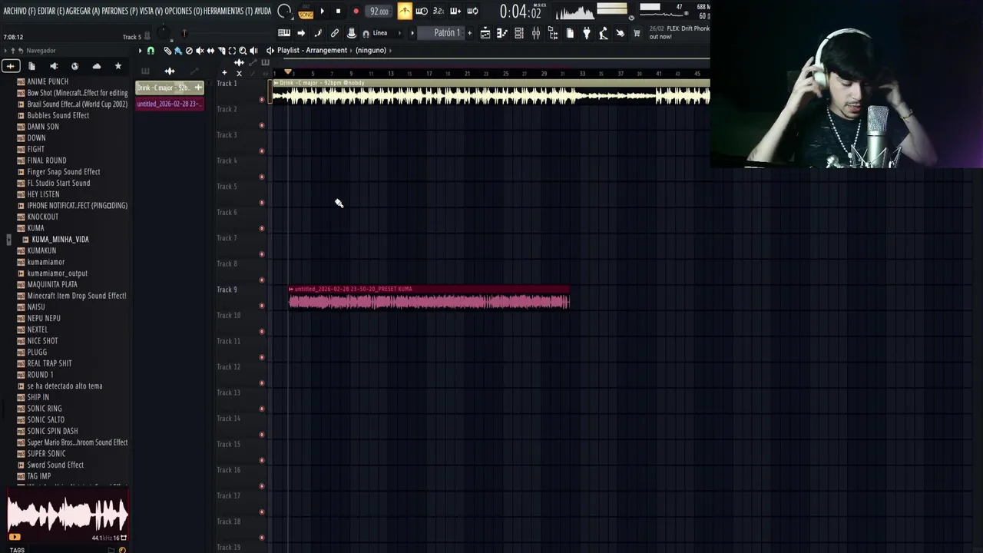983x553 pixels.
Task: Select the Paint brush tool in playlist
Action: (178, 51)
